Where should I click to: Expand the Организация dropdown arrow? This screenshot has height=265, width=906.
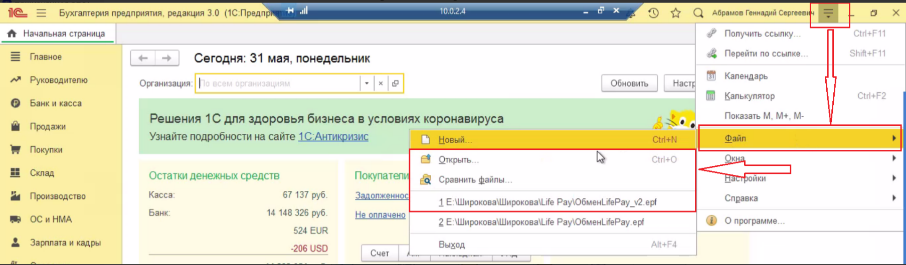367,83
